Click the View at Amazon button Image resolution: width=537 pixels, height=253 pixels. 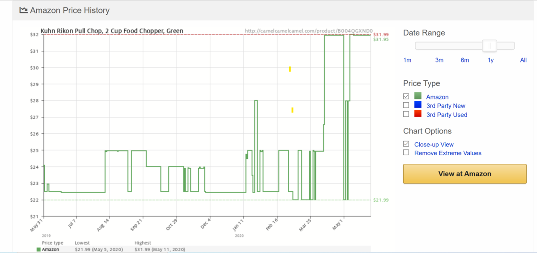(465, 174)
